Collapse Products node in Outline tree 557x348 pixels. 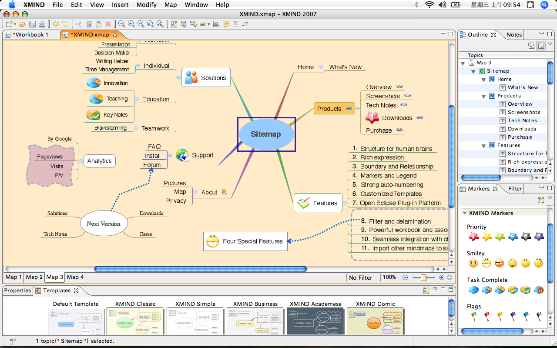click(483, 96)
